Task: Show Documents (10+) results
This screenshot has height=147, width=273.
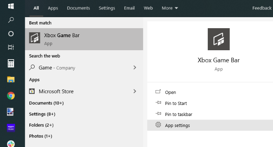Action: tap(46, 103)
